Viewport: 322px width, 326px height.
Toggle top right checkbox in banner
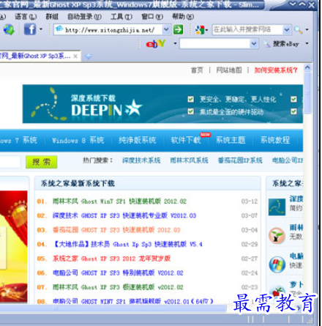(293, 99)
